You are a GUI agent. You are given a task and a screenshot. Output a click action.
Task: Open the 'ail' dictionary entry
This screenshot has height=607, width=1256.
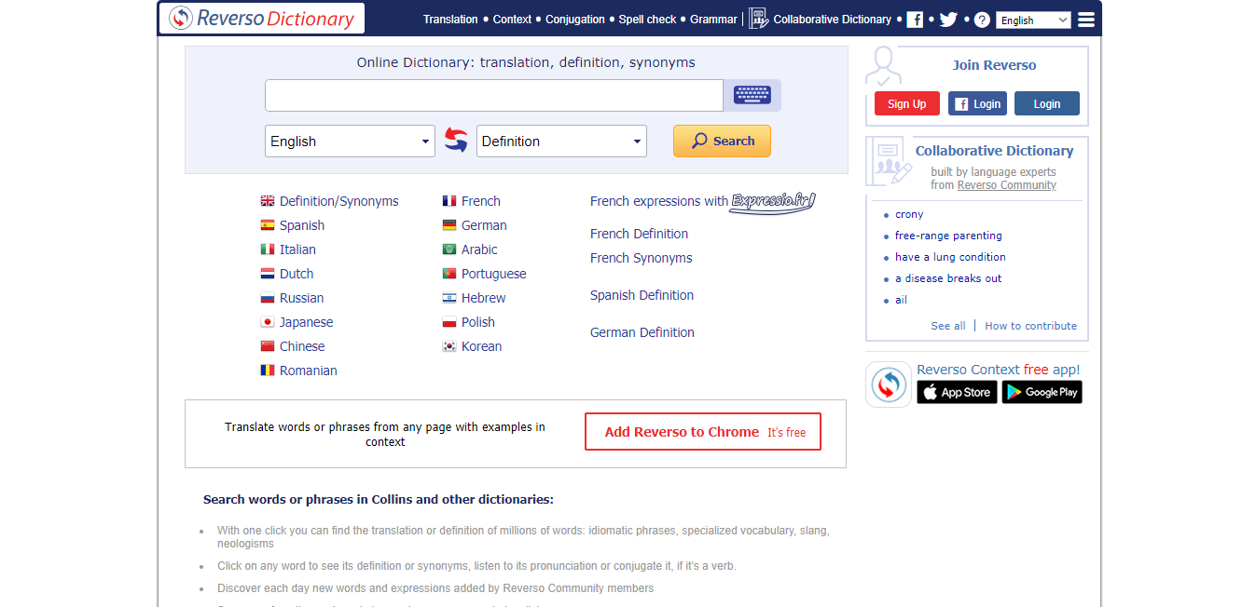point(901,300)
